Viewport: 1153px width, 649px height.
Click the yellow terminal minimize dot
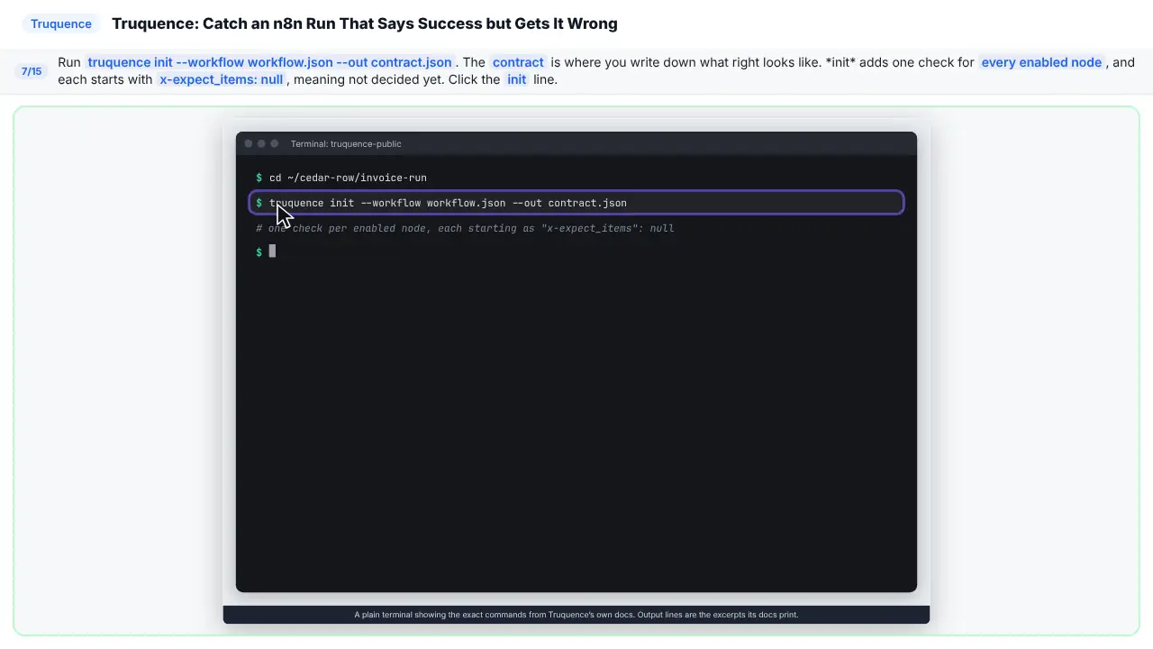click(261, 143)
